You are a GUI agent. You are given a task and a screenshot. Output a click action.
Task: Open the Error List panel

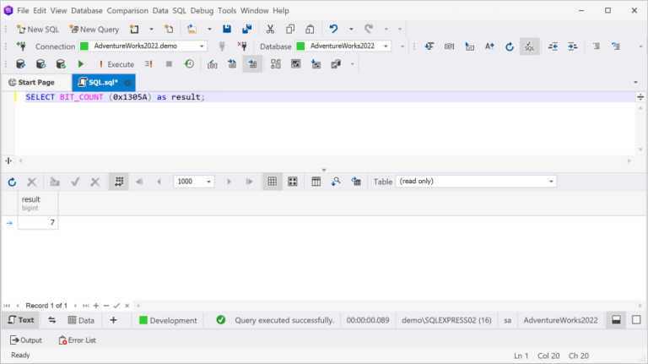[x=77, y=340]
